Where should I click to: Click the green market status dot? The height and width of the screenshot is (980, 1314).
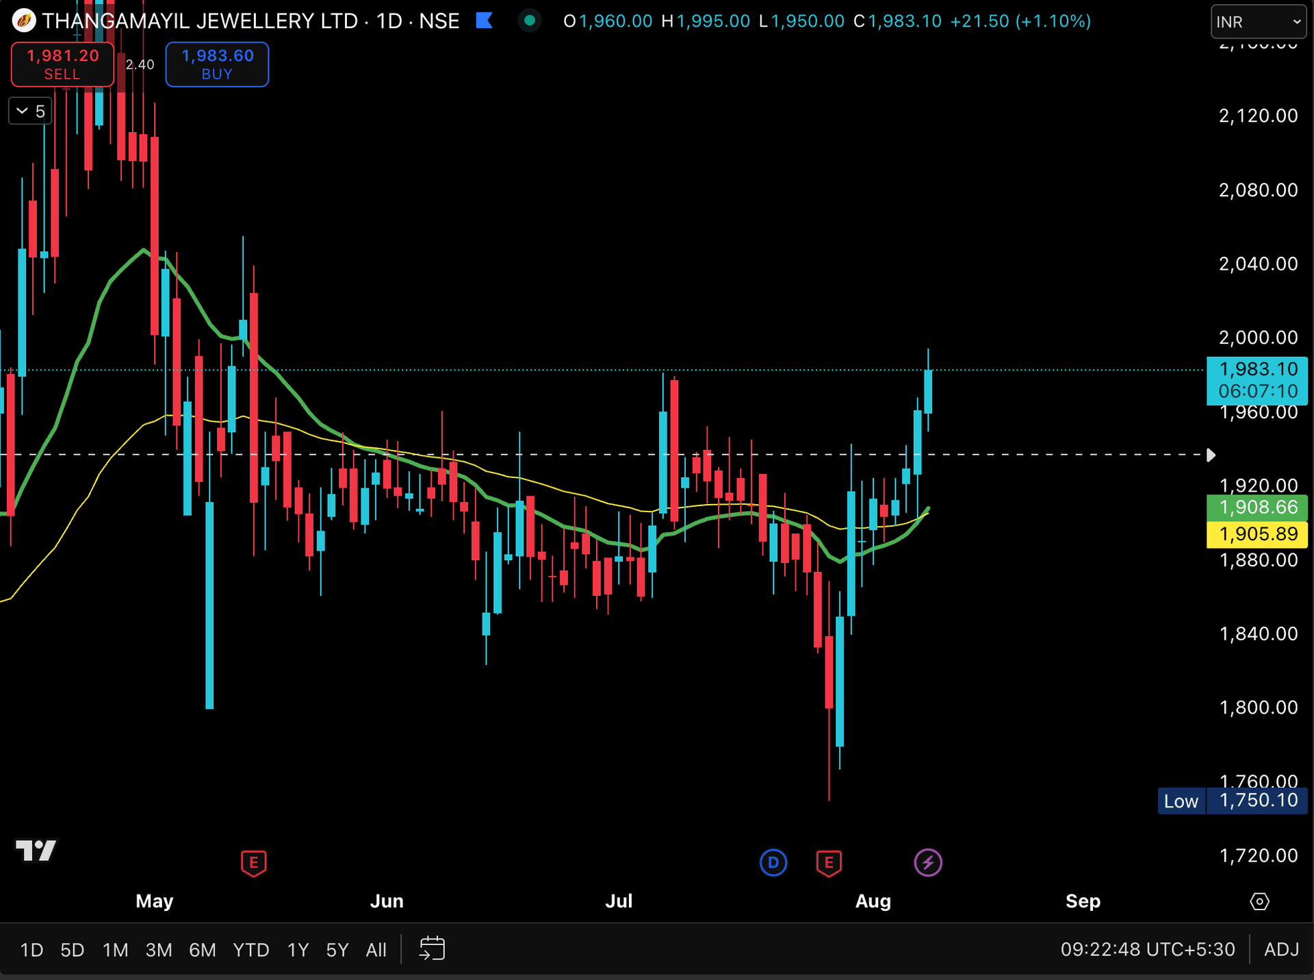(x=529, y=21)
